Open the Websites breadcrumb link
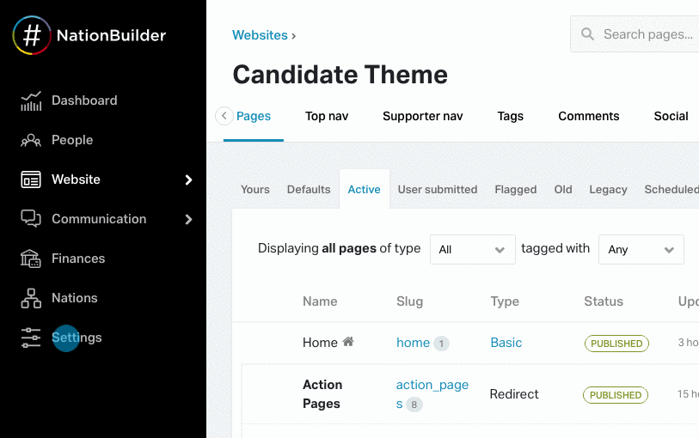699x438 pixels. coord(260,35)
